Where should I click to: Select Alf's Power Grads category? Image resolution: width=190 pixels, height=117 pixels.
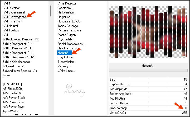[14, 98]
